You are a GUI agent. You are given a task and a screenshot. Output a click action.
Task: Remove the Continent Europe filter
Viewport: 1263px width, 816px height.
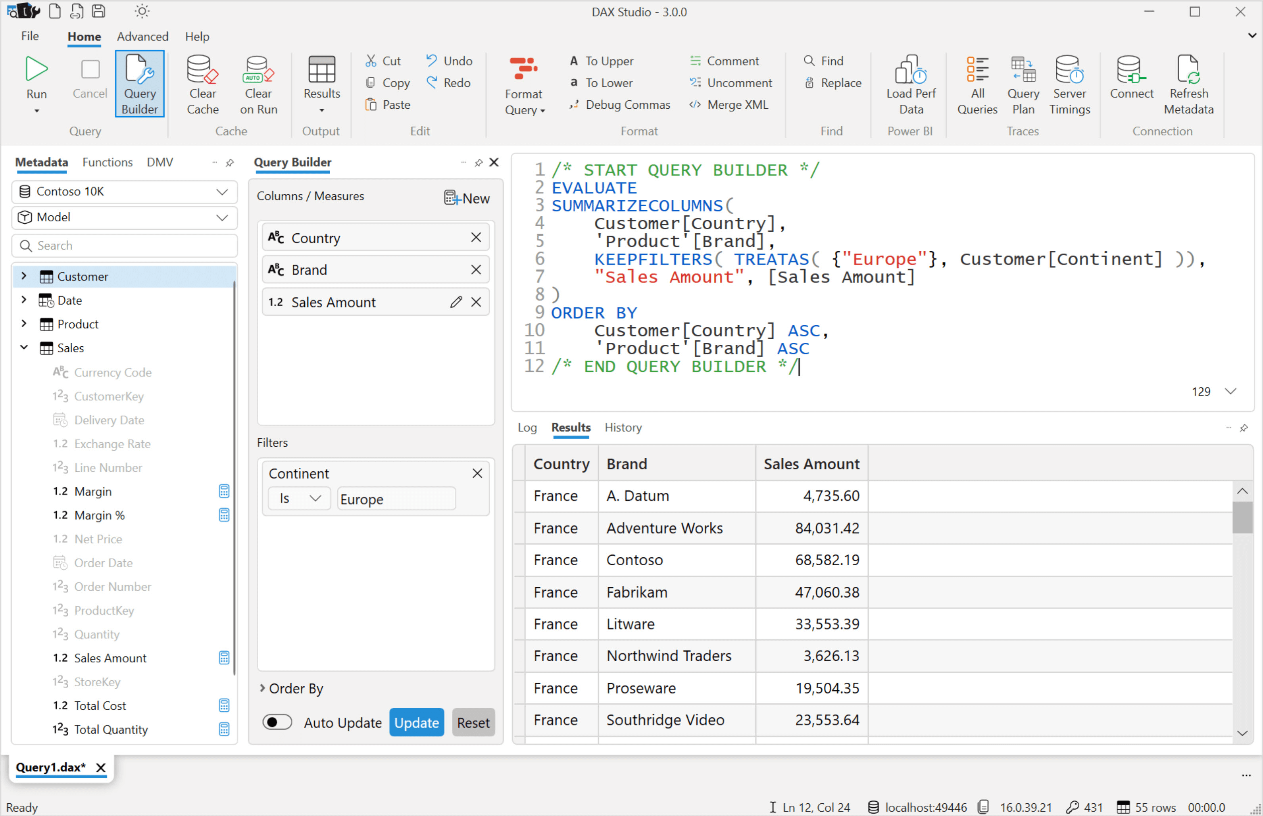[478, 473]
